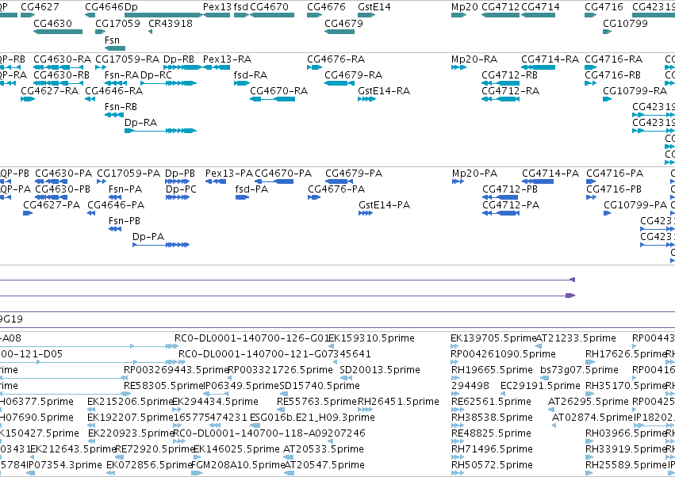This screenshot has width=675, height=477.
Task: Click the bs73g07.5prime EST label
Action: [580, 370]
